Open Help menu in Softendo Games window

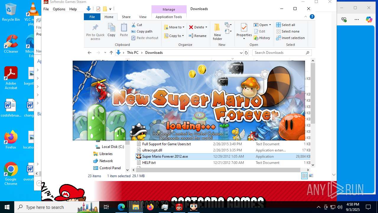point(73,9)
